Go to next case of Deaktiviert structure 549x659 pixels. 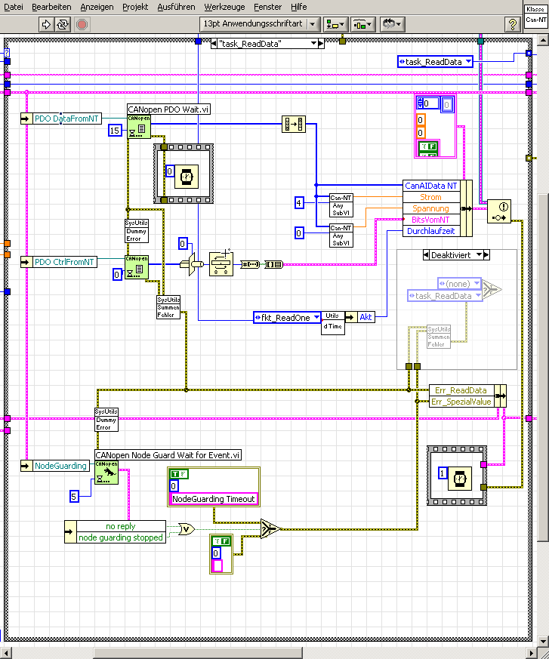(486, 254)
